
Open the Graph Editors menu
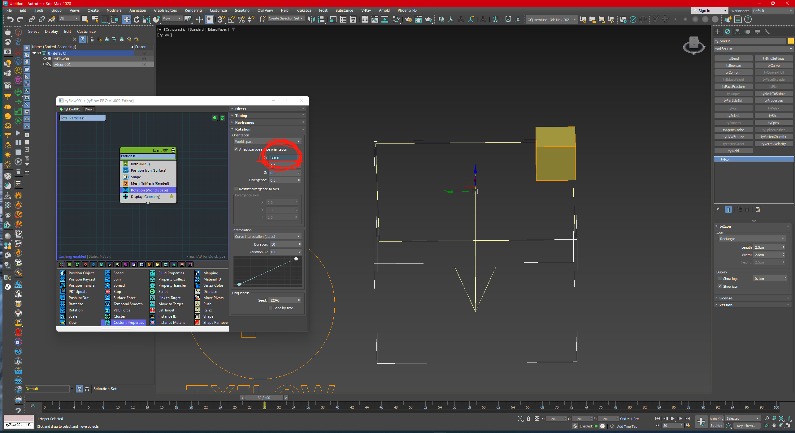click(x=165, y=11)
